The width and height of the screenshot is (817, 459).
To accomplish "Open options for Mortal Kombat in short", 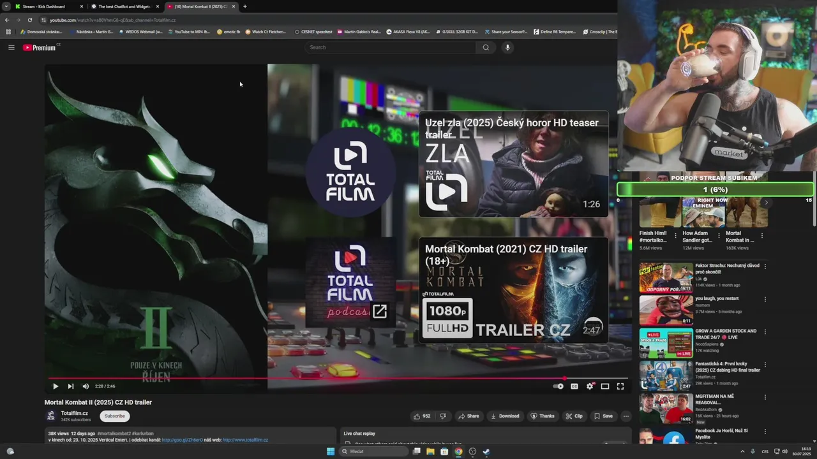I will tap(761, 235).
